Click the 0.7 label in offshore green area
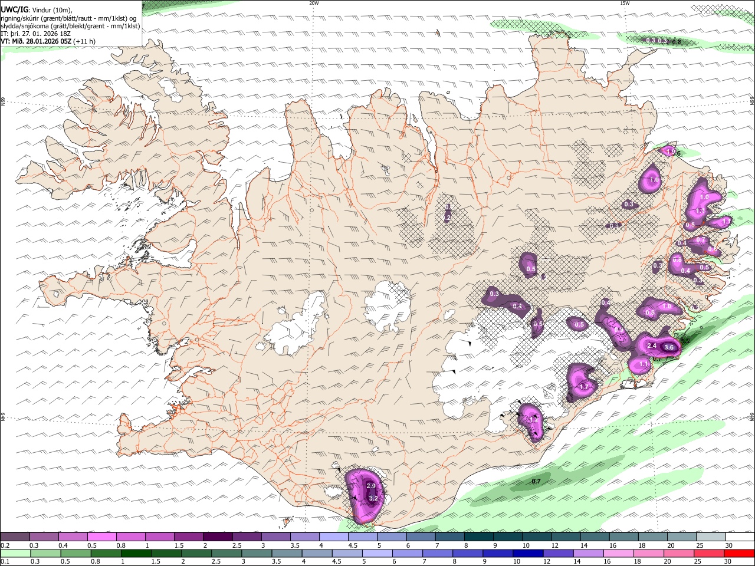 (x=536, y=482)
